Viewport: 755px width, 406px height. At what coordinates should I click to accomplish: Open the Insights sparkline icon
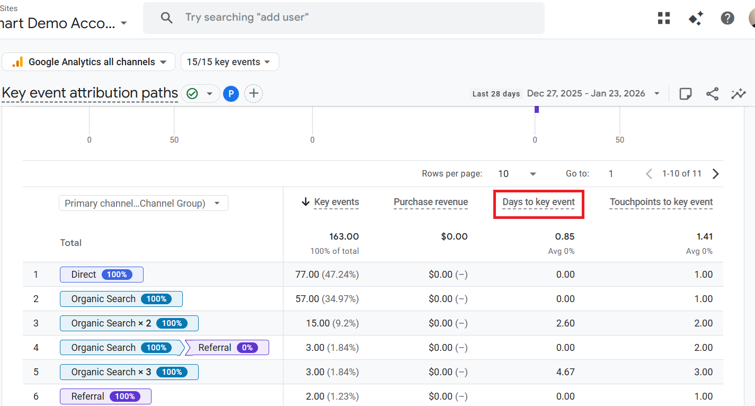739,94
